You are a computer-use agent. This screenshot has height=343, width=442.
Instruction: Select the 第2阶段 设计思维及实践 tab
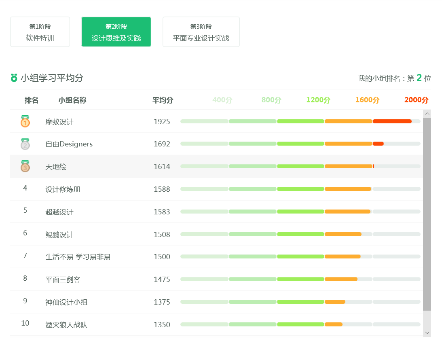(116, 32)
